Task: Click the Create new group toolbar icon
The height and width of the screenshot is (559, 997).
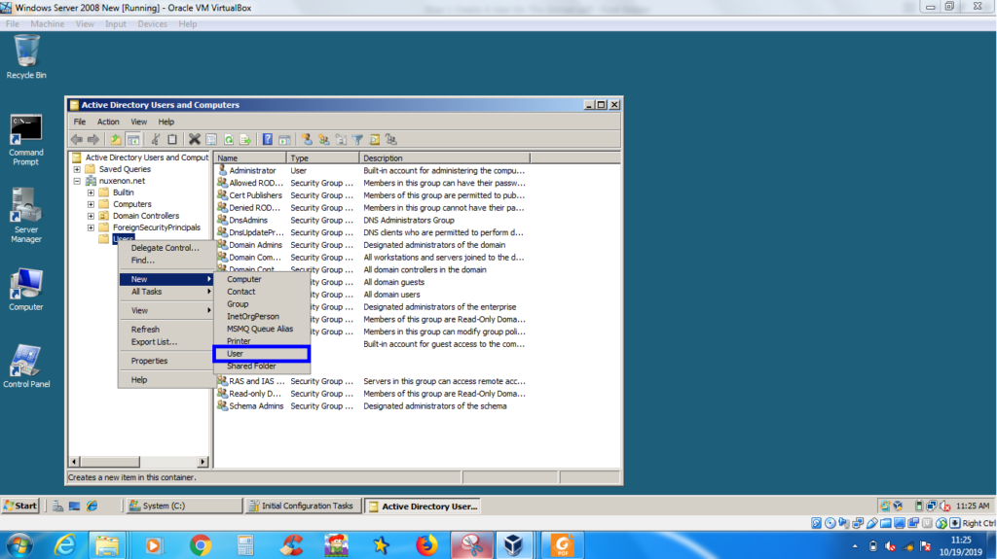Action: coord(324,140)
